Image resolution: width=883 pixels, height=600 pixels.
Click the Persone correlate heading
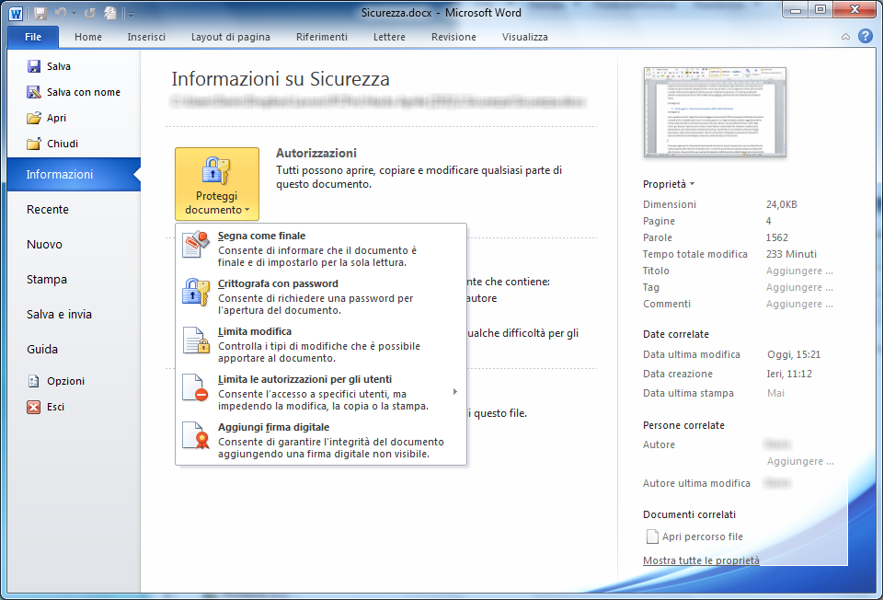point(683,425)
